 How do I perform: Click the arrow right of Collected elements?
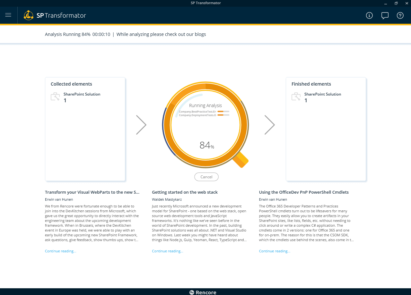pyautogui.click(x=141, y=125)
